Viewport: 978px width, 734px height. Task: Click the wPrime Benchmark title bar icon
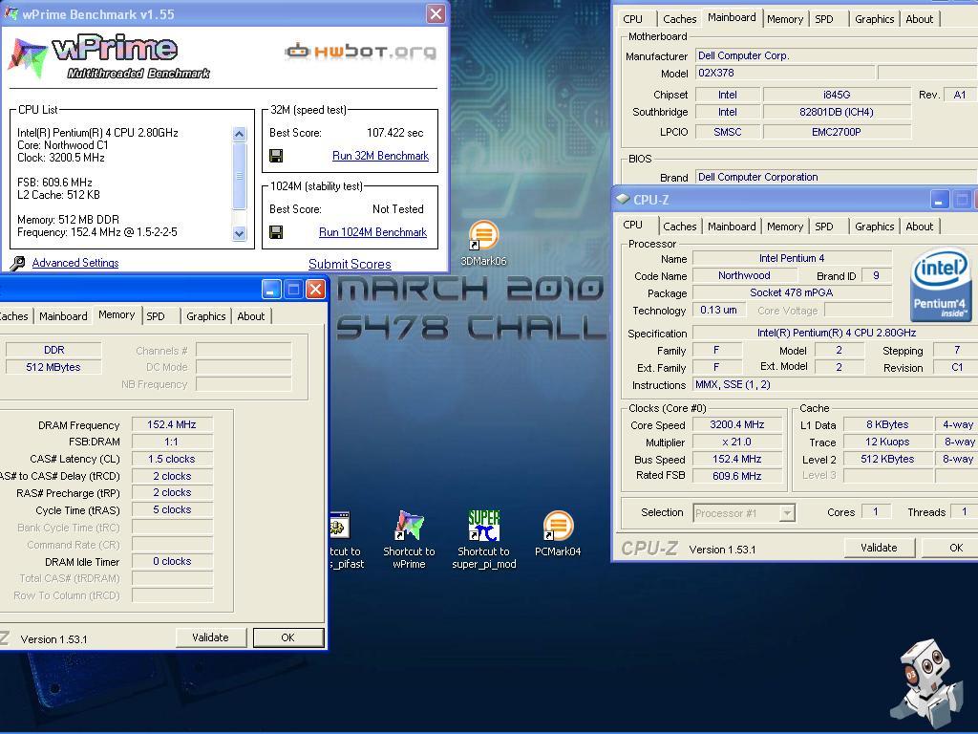[x=11, y=13]
